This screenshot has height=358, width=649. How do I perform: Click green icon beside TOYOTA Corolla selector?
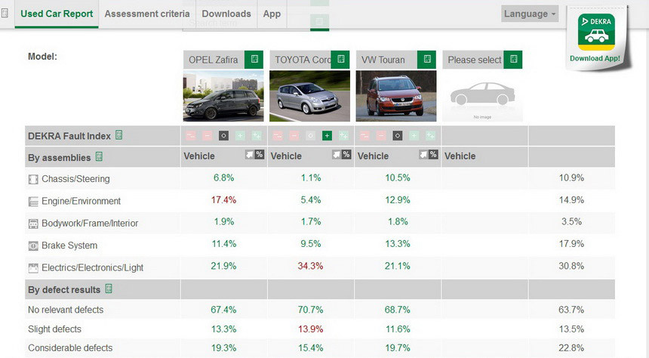tap(342, 60)
